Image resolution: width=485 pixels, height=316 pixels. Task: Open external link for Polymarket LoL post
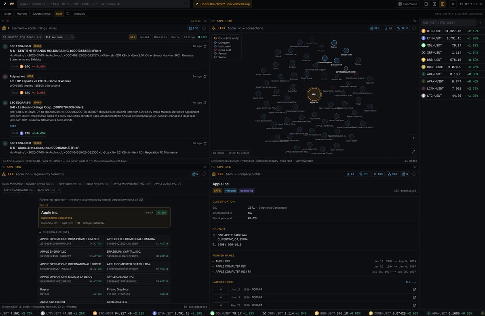[205, 76]
